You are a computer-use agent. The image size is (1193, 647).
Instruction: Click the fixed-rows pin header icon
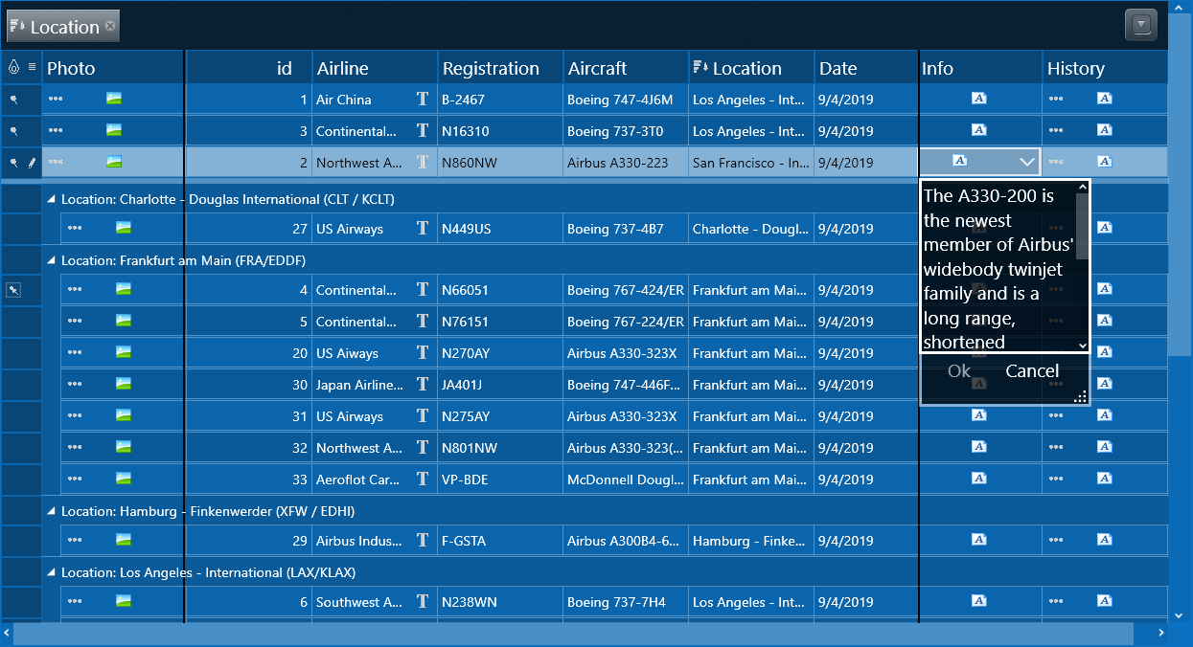pos(13,68)
